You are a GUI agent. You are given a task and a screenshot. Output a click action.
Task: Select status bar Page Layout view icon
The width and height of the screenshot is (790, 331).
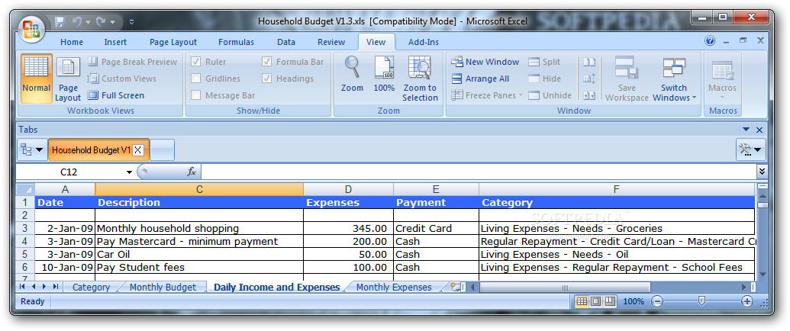(x=595, y=301)
